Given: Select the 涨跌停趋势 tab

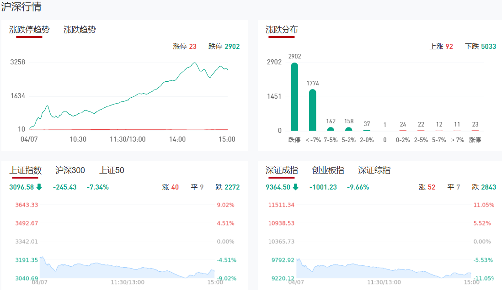Looking at the screenshot, I should pyautogui.click(x=29, y=30).
